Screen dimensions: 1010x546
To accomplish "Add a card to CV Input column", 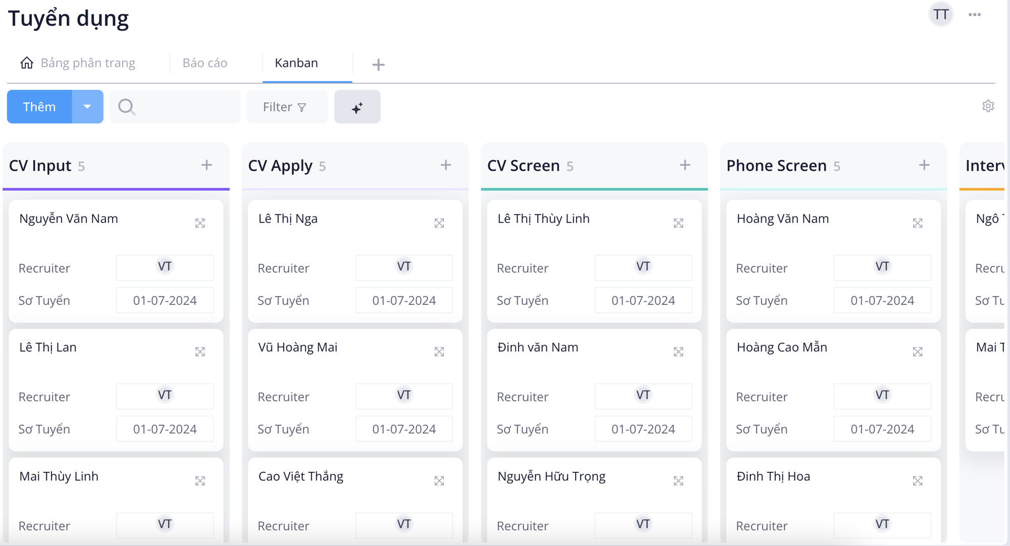I will point(207,165).
